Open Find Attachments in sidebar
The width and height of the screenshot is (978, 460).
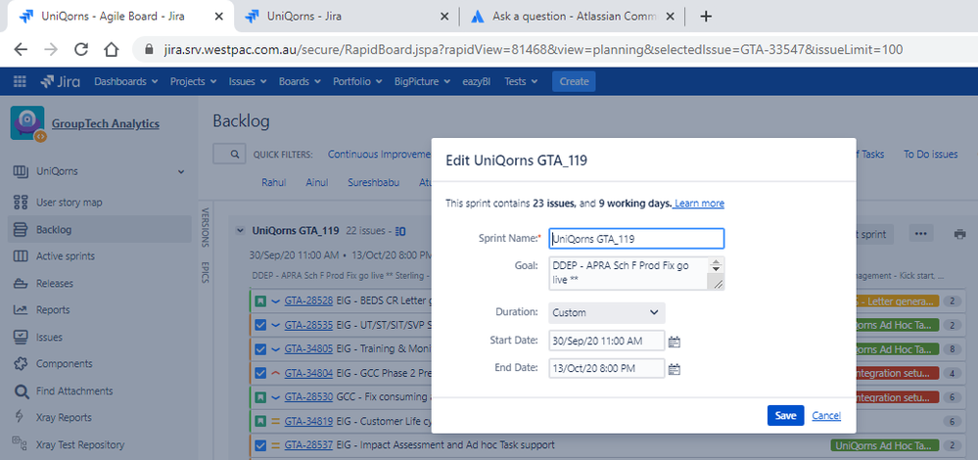click(74, 391)
